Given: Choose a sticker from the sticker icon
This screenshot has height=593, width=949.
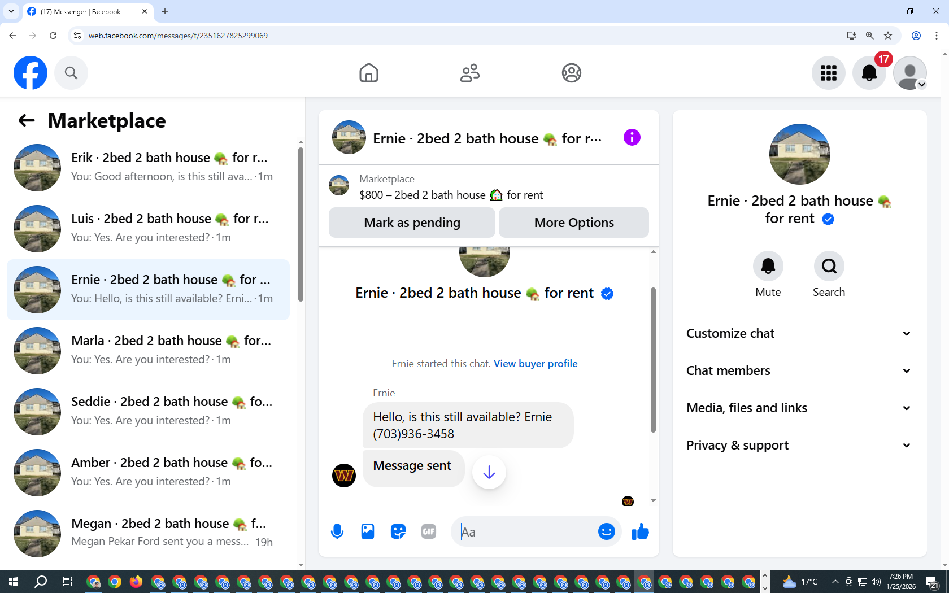Looking at the screenshot, I should tap(398, 531).
